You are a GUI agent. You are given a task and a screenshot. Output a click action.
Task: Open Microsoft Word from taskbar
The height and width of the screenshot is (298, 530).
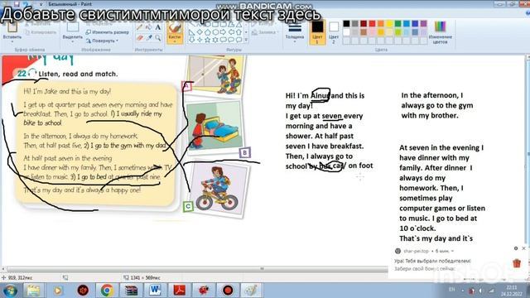(x=155, y=291)
